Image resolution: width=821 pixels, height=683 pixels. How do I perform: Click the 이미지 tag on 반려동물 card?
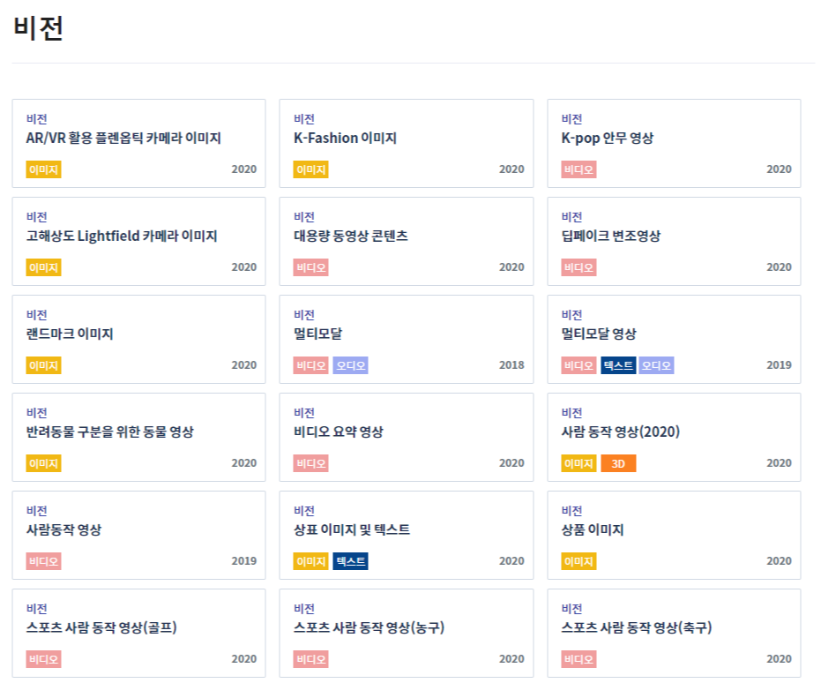click(x=43, y=463)
